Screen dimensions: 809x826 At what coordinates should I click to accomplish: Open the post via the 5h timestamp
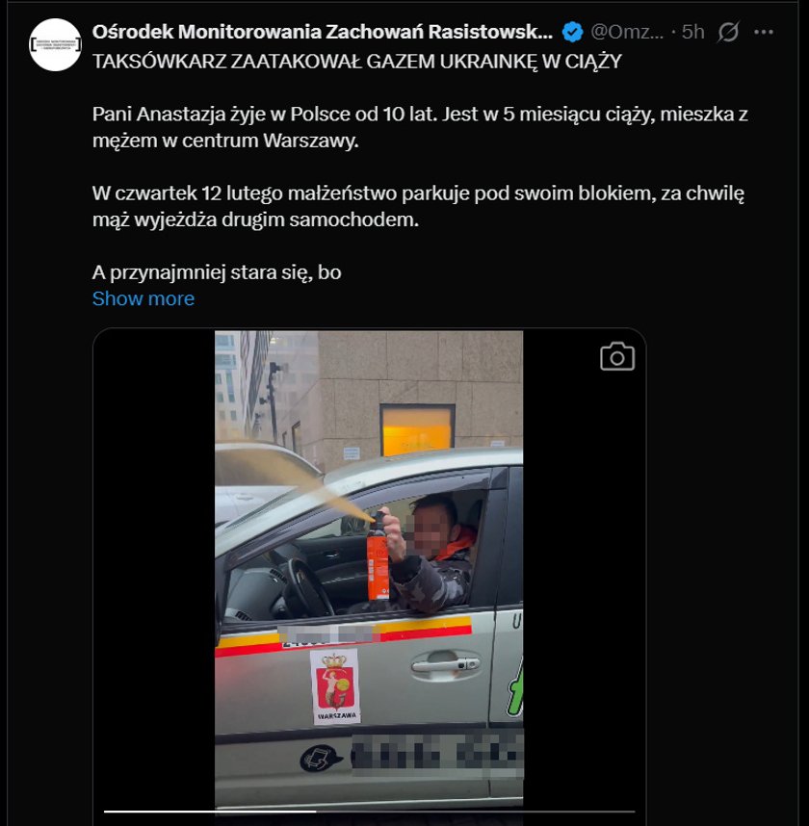(x=693, y=32)
